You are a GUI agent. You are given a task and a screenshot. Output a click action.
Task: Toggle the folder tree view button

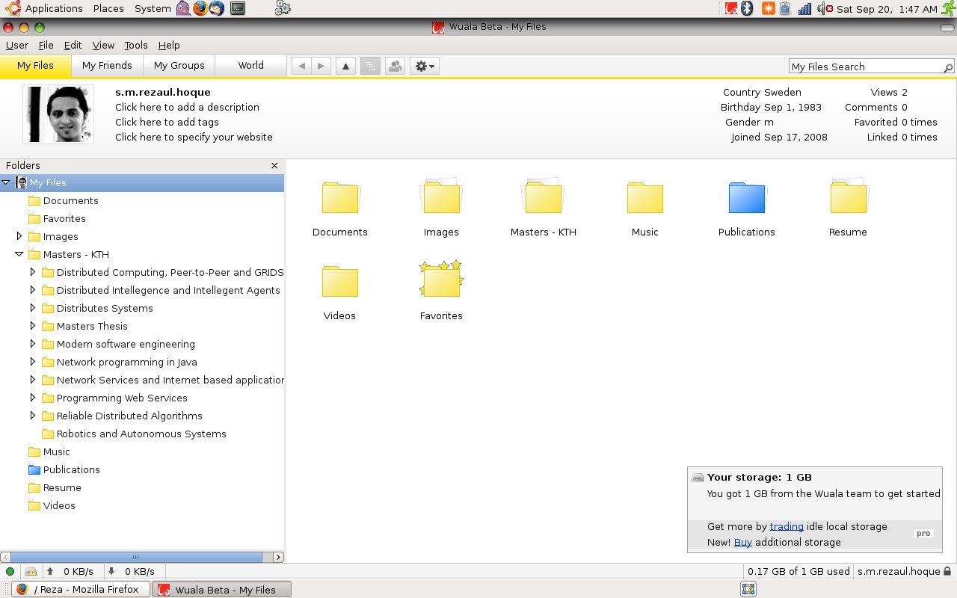pos(370,66)
